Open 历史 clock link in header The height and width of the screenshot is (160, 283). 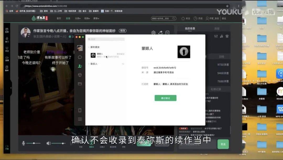click(198, 18)
